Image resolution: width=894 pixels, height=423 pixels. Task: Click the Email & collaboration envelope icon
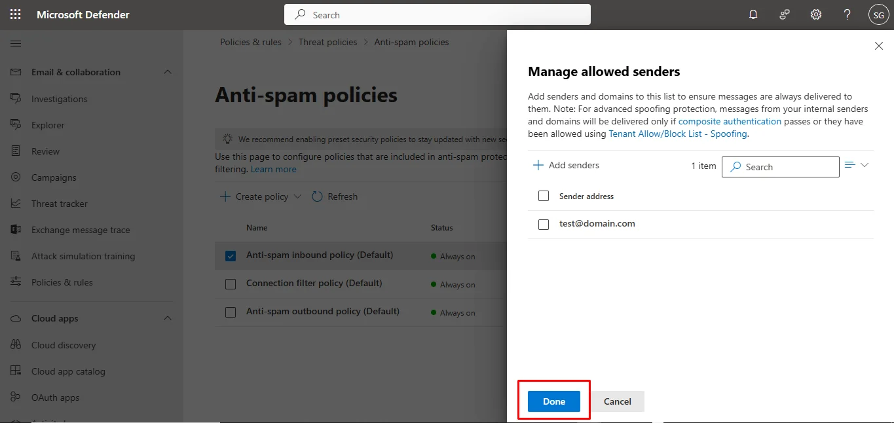click(x=16, y=72)
